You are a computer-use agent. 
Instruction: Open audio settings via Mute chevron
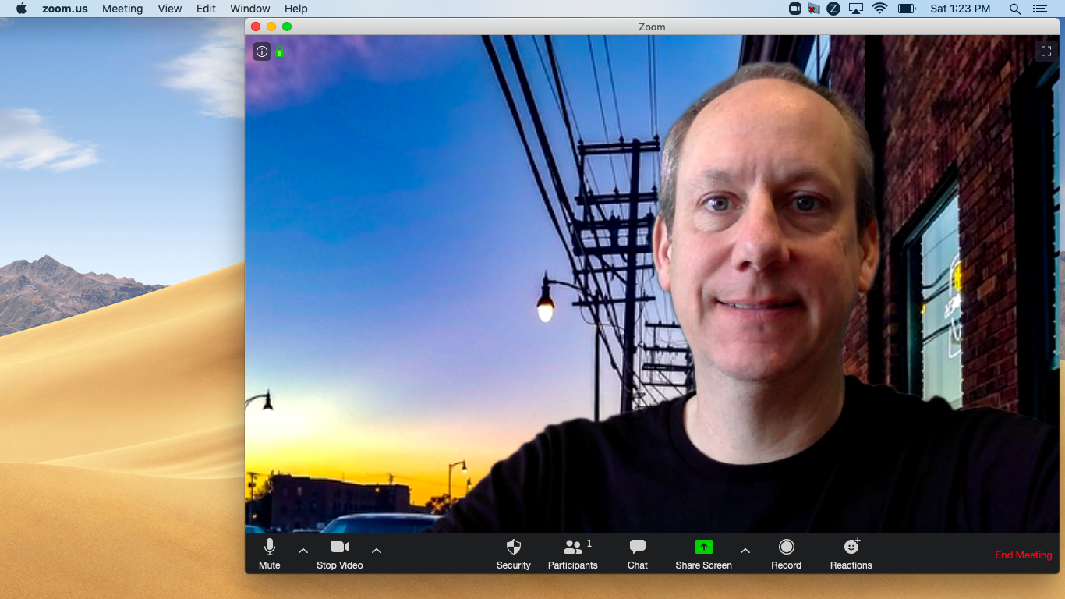pos(303,551)
